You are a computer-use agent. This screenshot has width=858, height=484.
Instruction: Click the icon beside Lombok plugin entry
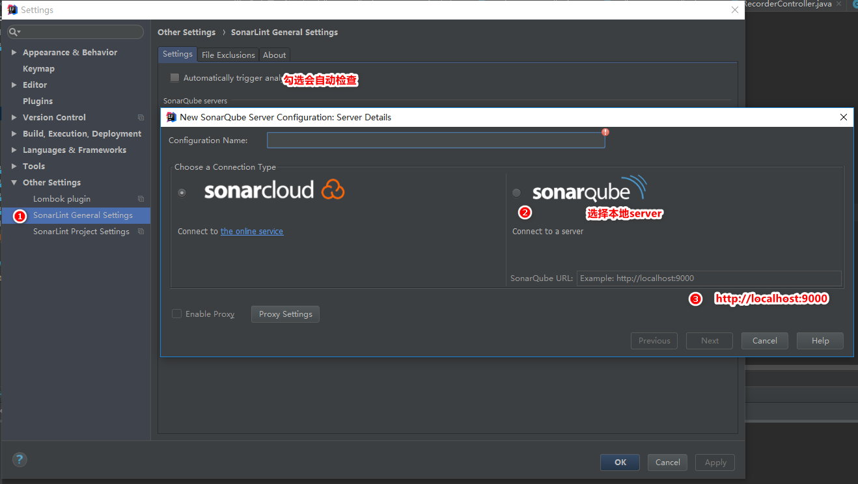pyautogui.click(x=141, y=198)
